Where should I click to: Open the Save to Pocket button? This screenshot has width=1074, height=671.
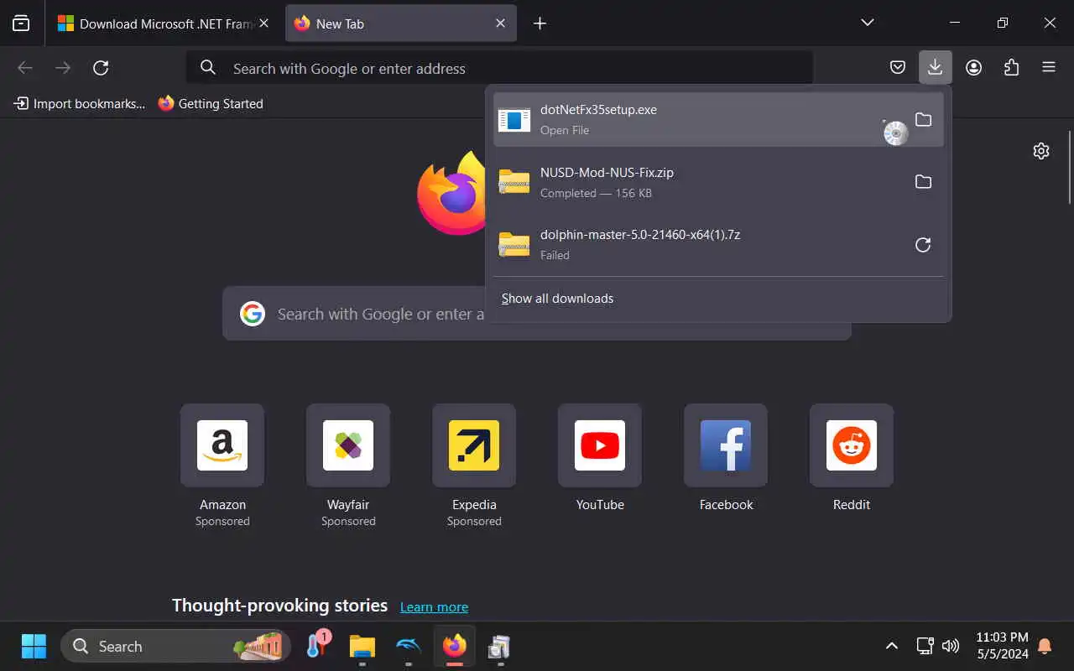tap(898, 68)
